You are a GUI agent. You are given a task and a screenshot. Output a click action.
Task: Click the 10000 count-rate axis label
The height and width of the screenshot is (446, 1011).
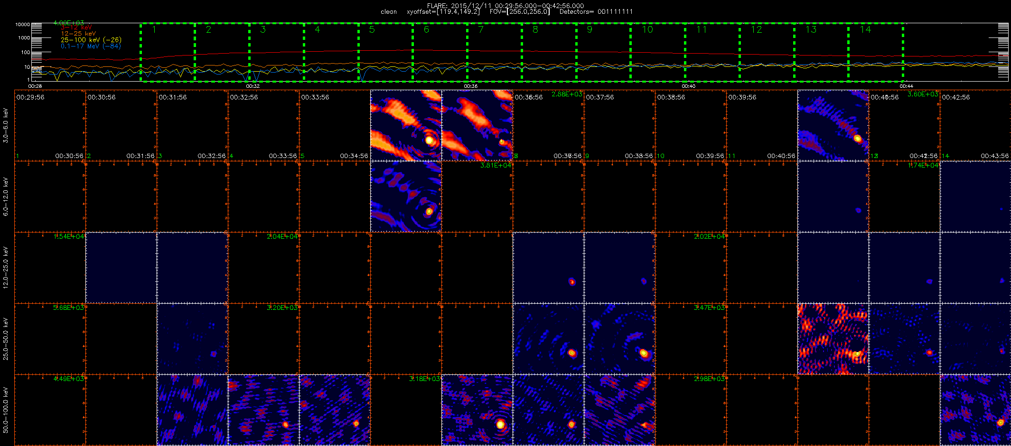click(x=23, y=24)
